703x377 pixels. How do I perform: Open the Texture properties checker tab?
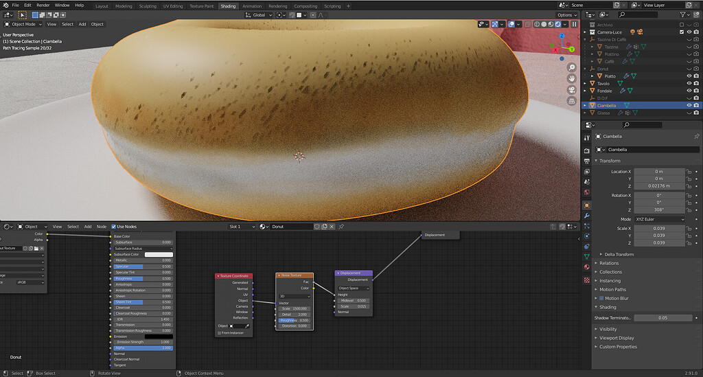[586, 280]
